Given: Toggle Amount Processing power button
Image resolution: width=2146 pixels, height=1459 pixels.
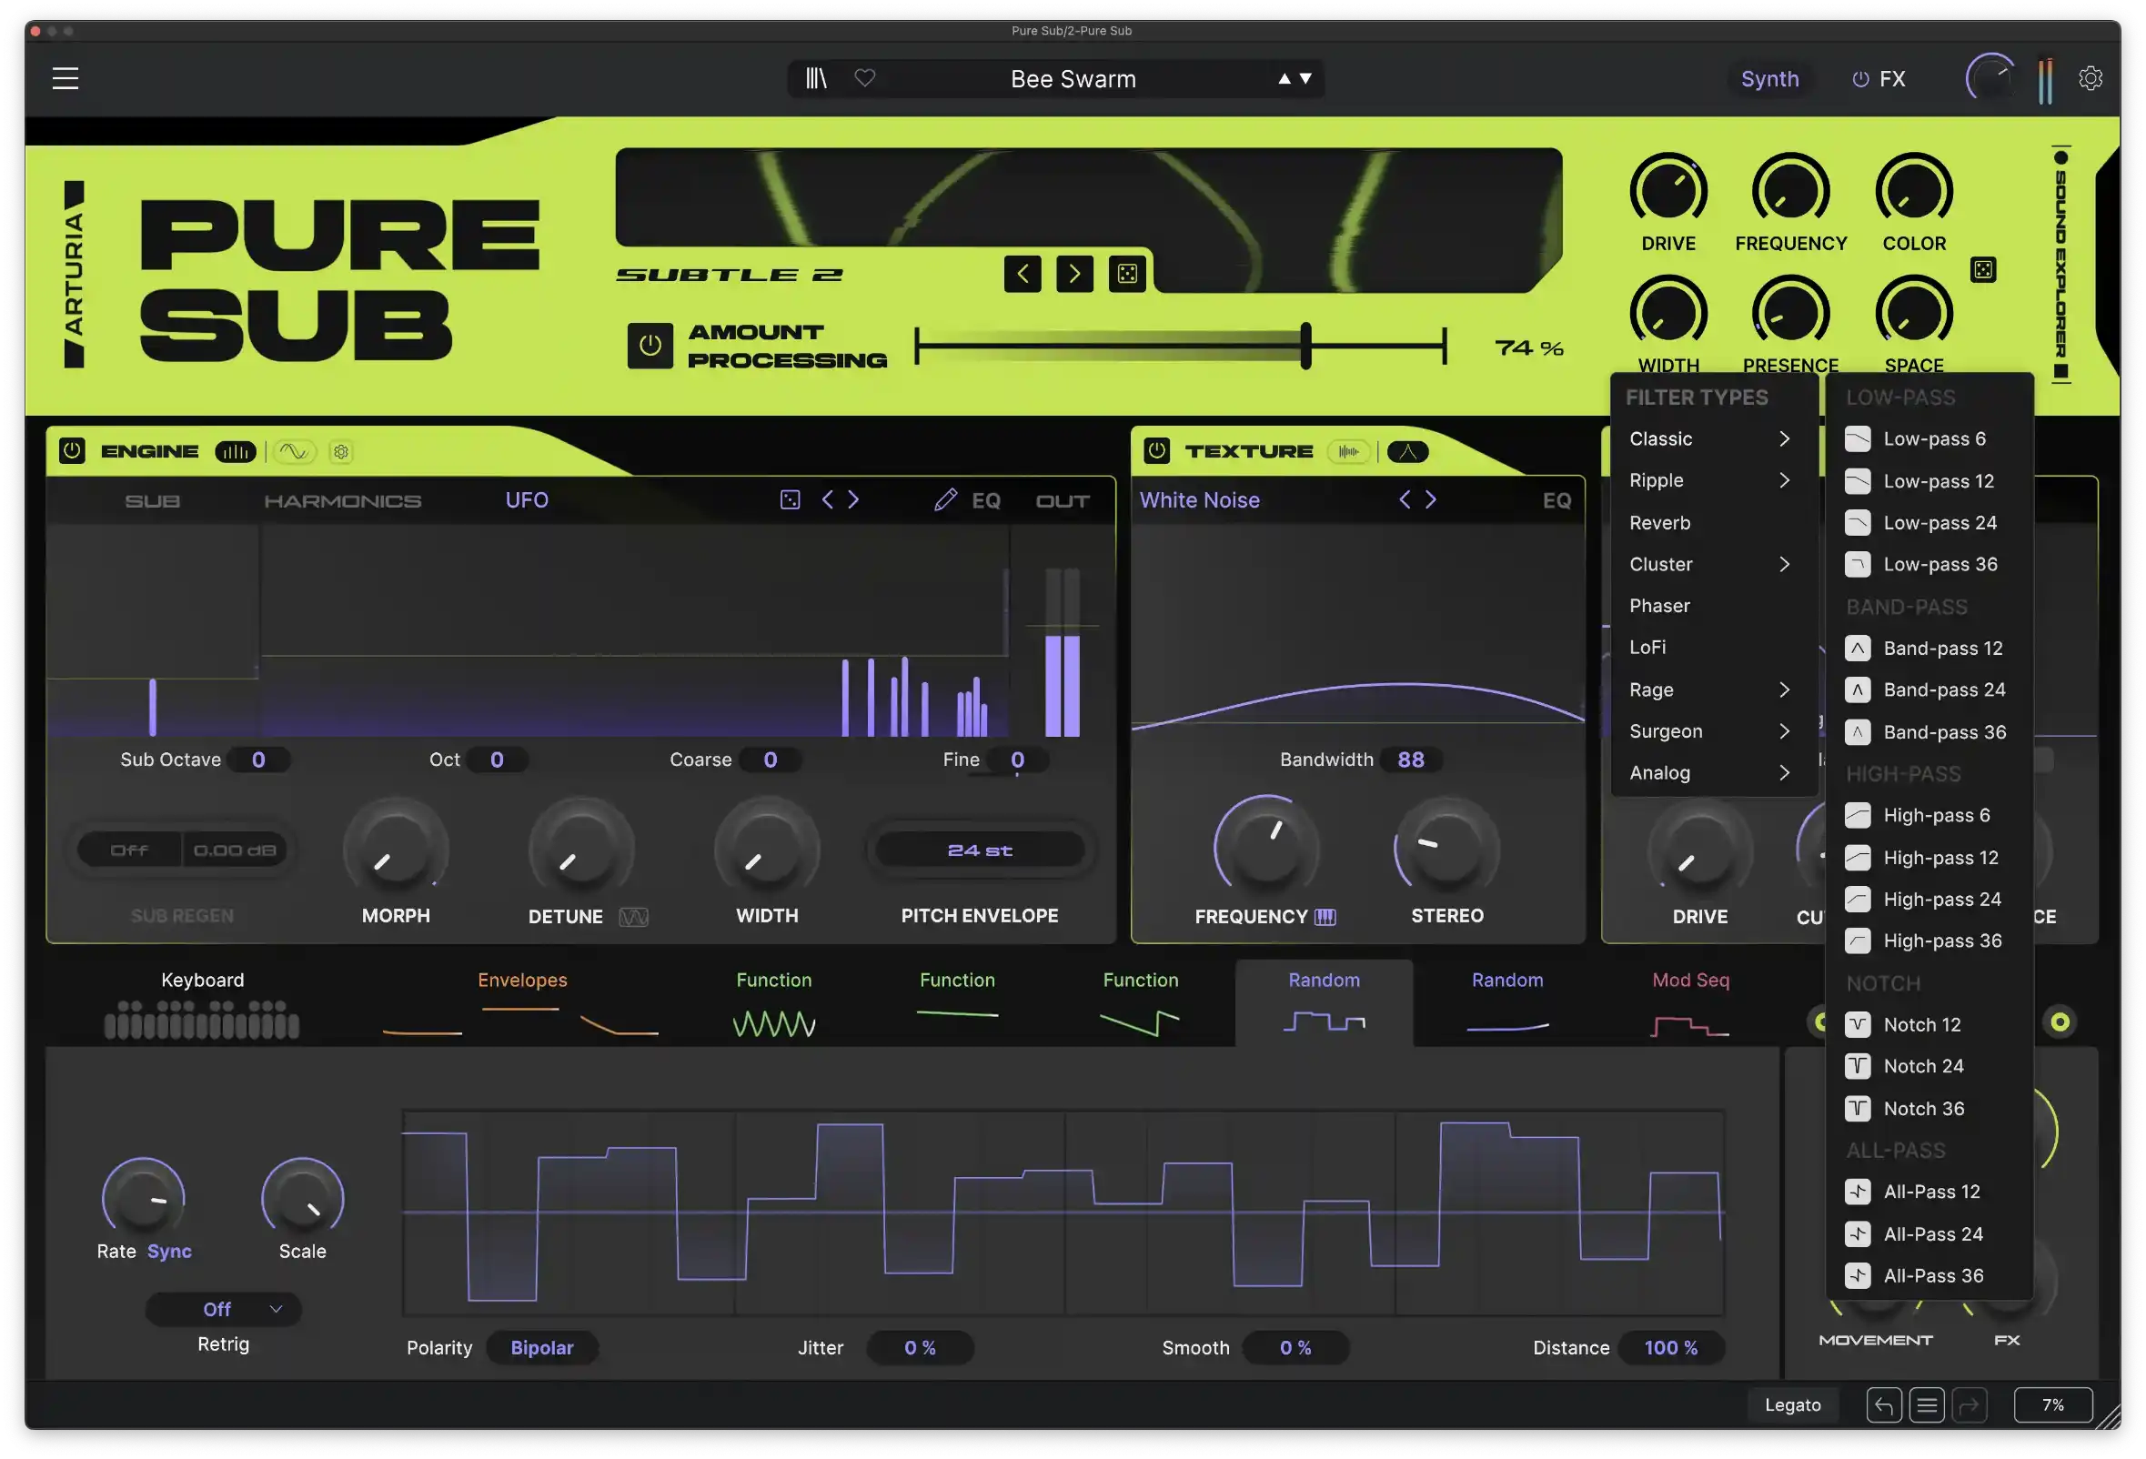Looking at the screenshot, I should (x=650, y=346).
